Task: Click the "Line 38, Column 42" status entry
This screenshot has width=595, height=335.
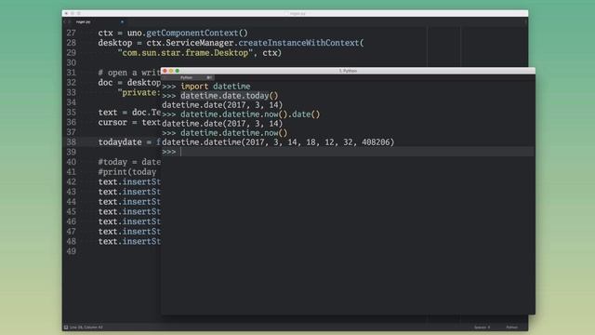Action: pyautogui.click(x=86, y=327)
